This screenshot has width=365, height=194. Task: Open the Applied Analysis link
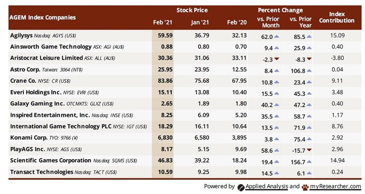pyautogui.click(x=267, y=187)
